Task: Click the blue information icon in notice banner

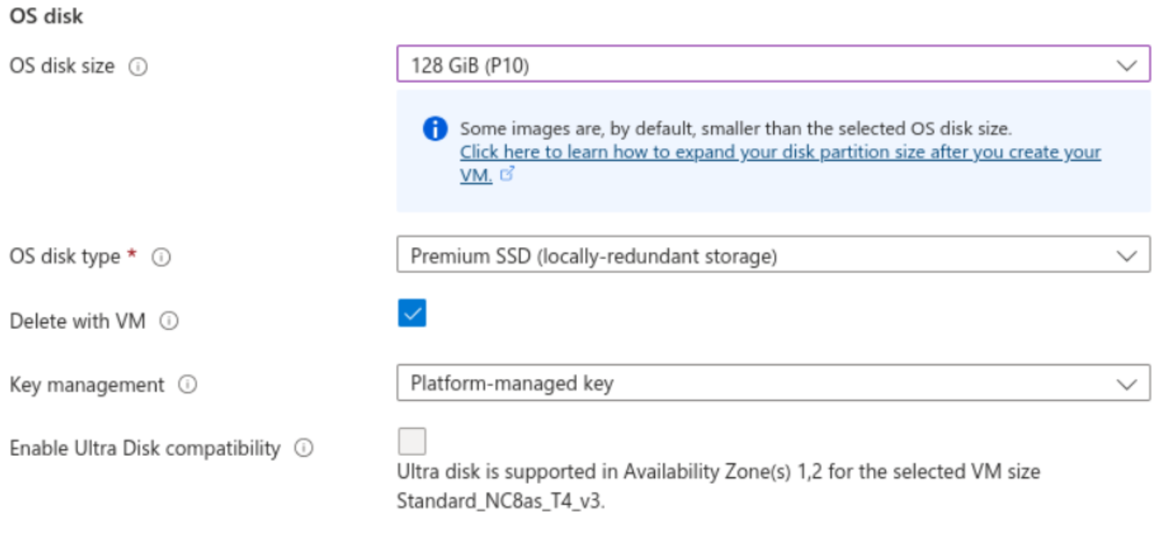Action: 434,129
